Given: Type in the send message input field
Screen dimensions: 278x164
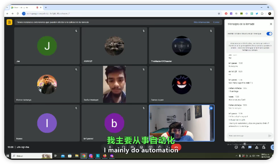Looking at the screenshot, I should [x=246, y=136].
